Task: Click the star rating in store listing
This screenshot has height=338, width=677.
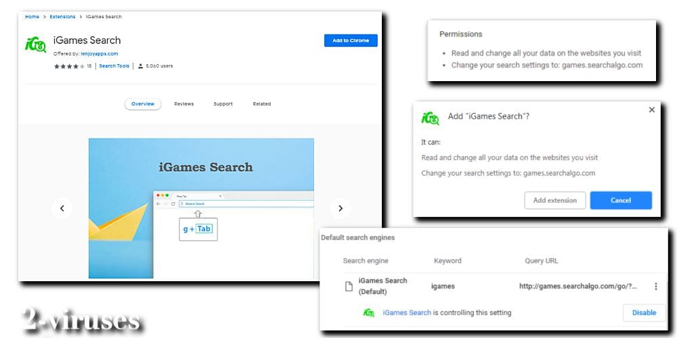Action: [x=69, y=66]
